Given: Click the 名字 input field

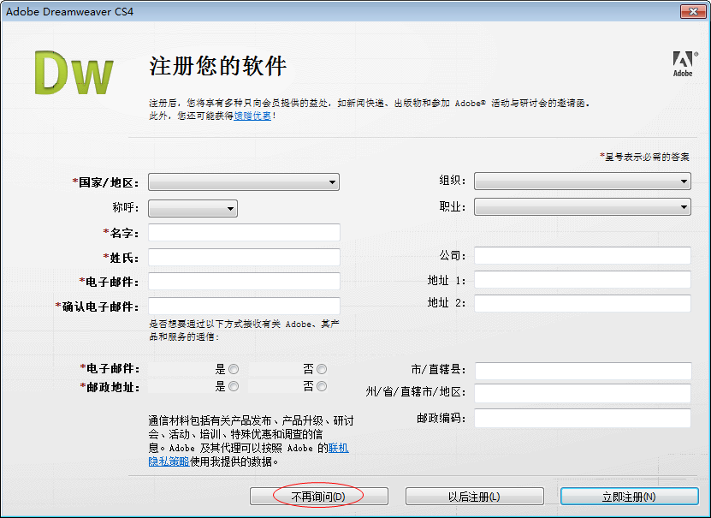Looking at the screenshot, I should click(244, 233).
